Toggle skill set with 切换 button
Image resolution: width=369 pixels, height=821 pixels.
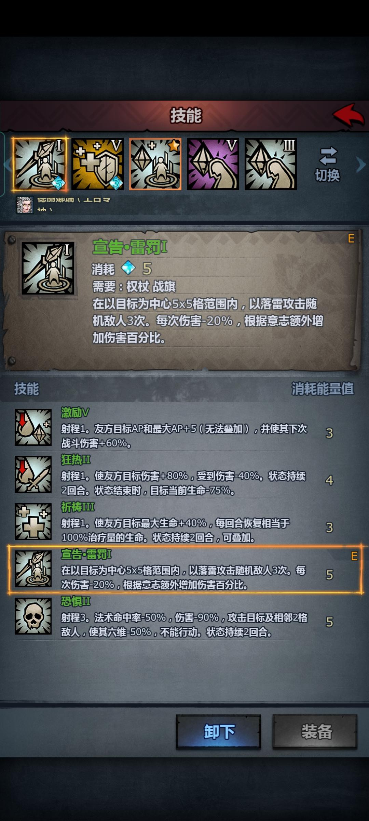click(x=327, y=165)
